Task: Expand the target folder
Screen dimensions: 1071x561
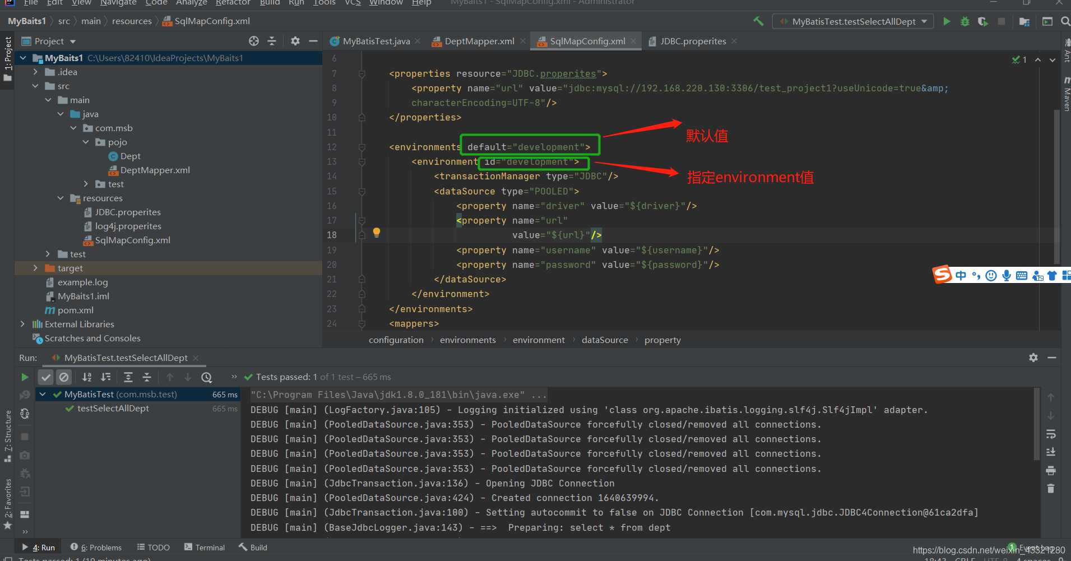Action: click(35, 268)
